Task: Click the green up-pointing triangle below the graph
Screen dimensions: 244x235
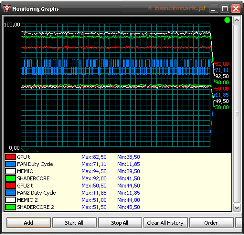Action: (x=34, y=150)
